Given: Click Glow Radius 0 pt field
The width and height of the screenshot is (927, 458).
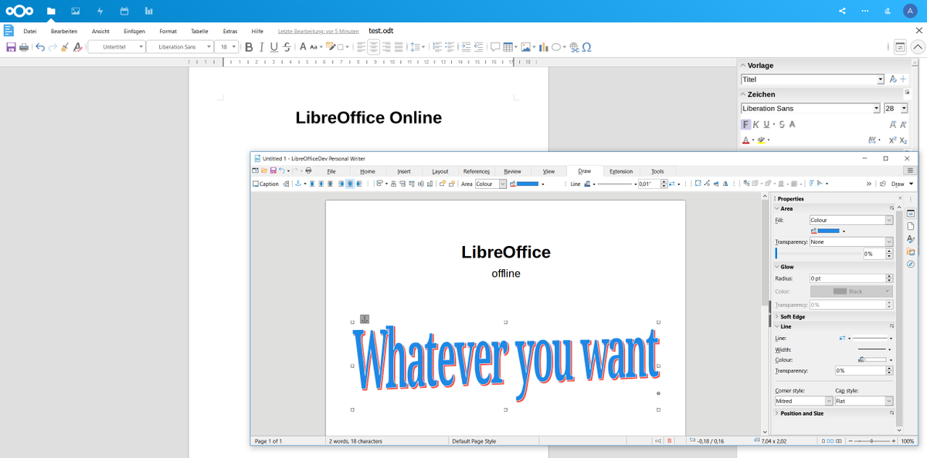Looking at the screenshot, I should (x=851, y=278).
